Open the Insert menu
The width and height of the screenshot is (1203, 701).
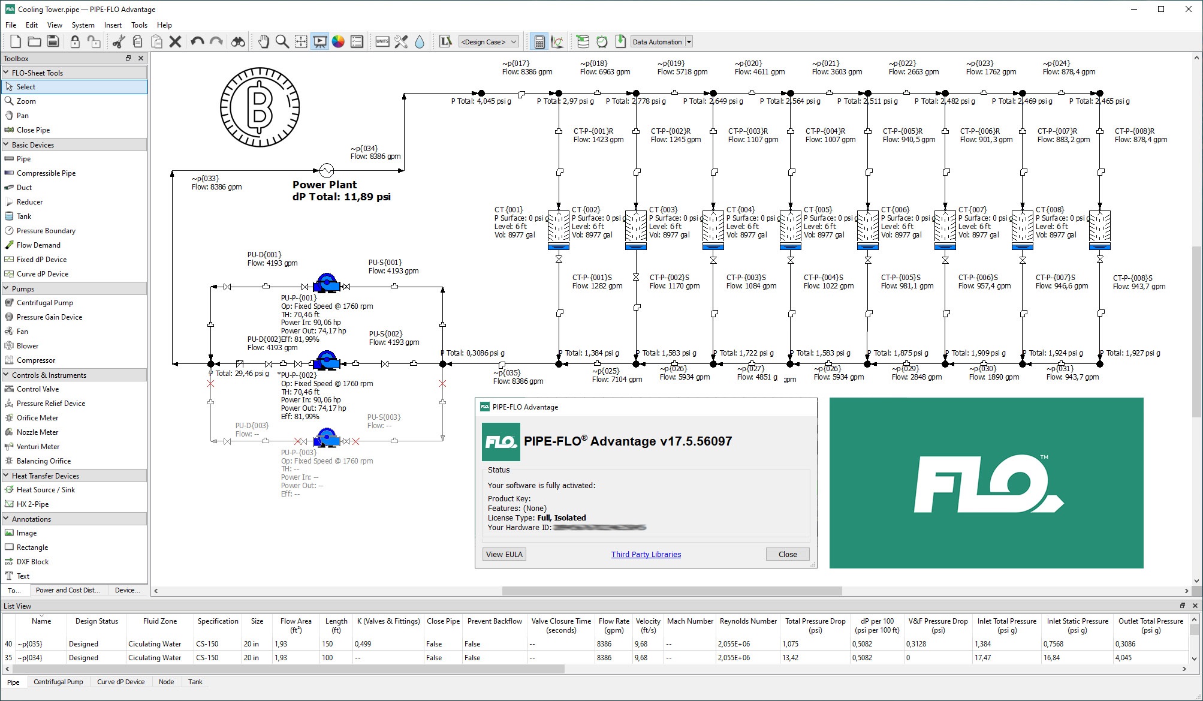click(113, 25)
